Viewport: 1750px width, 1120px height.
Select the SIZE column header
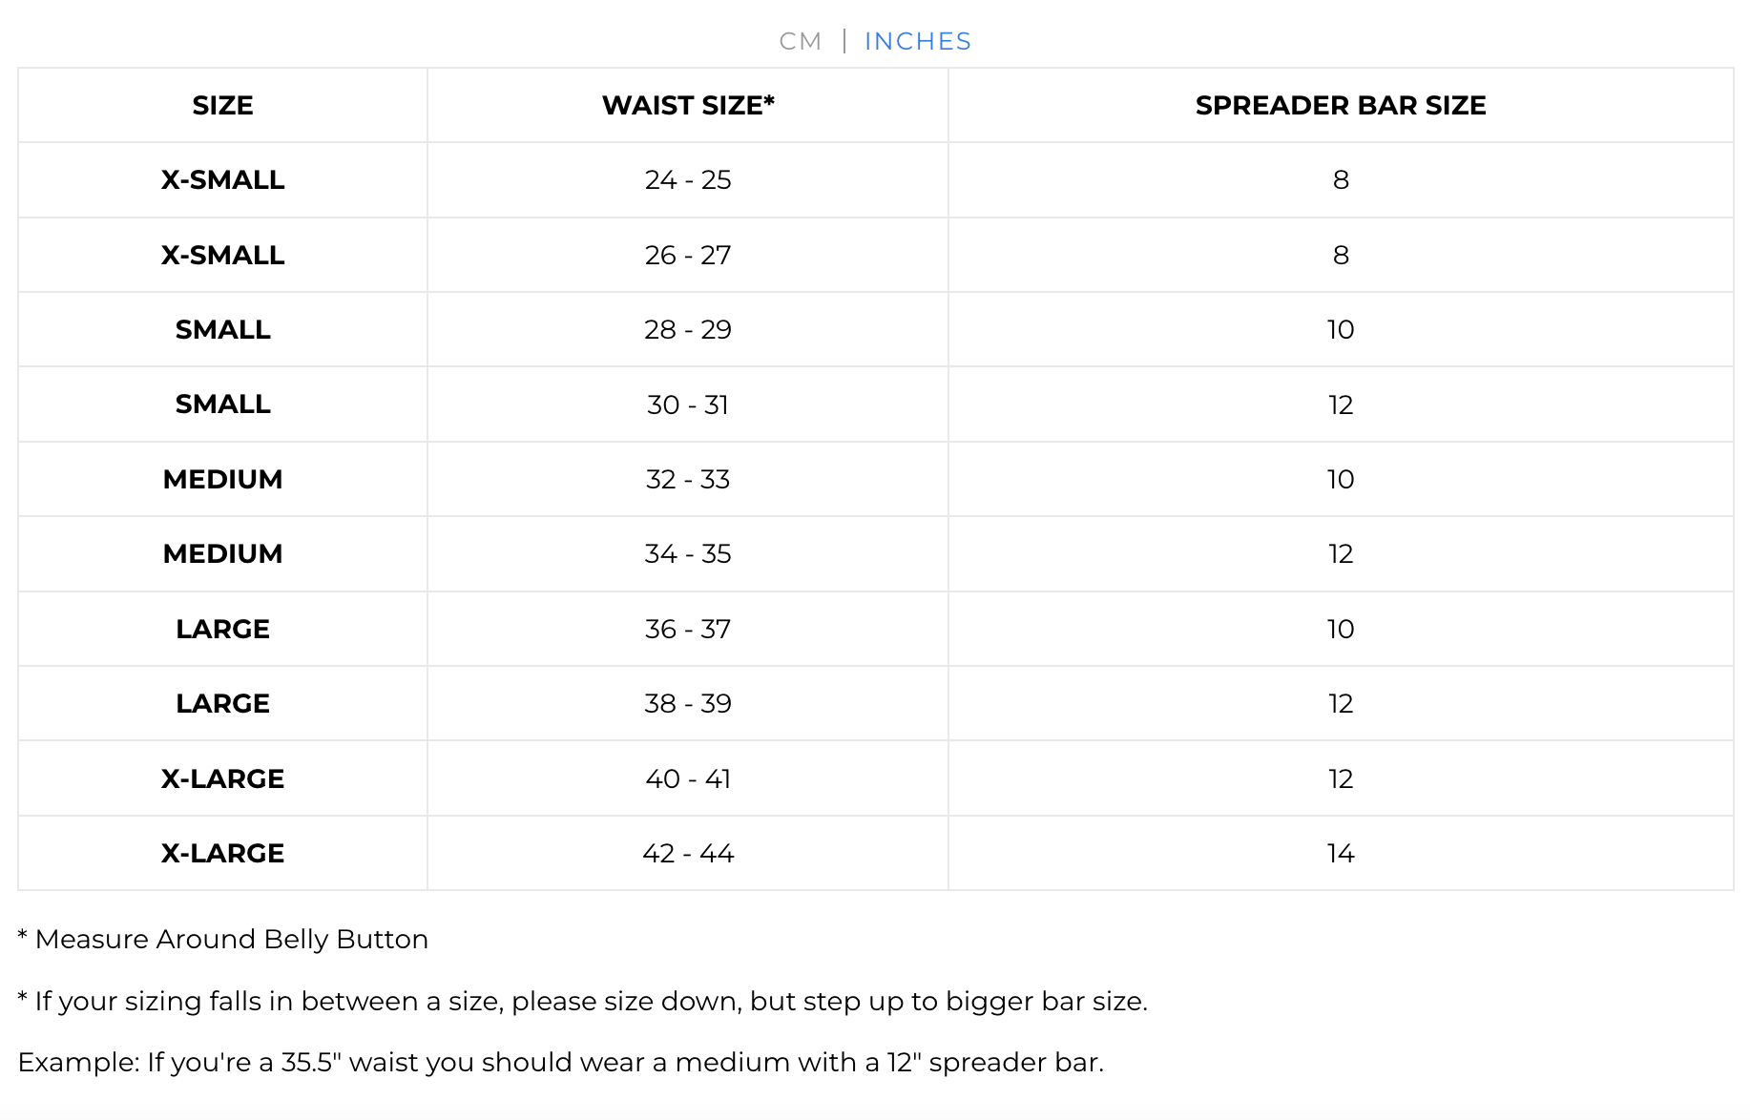[x=222, y=105]
